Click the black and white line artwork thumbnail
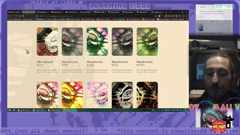240x135 pixels. (122, 95)
